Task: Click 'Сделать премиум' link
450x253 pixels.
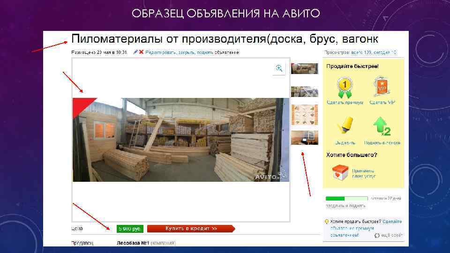Action: [345, 103]
